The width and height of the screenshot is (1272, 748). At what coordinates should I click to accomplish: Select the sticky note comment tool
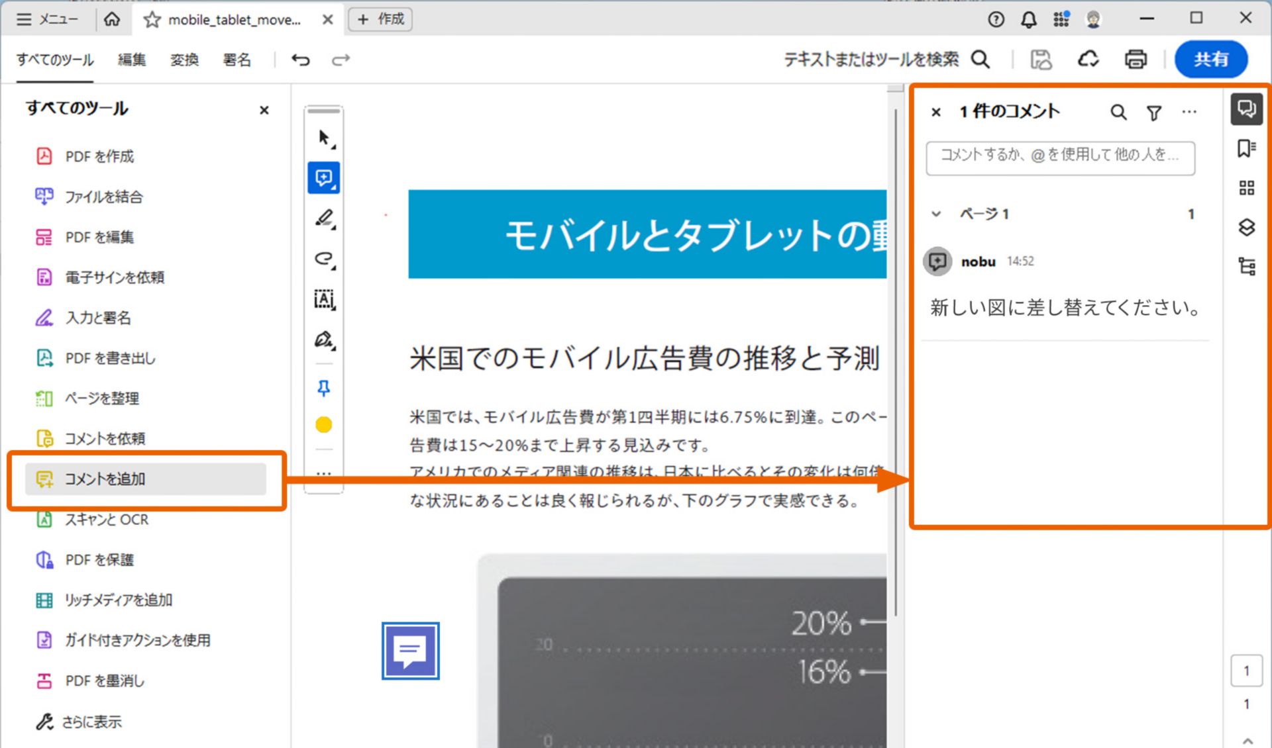323,177
